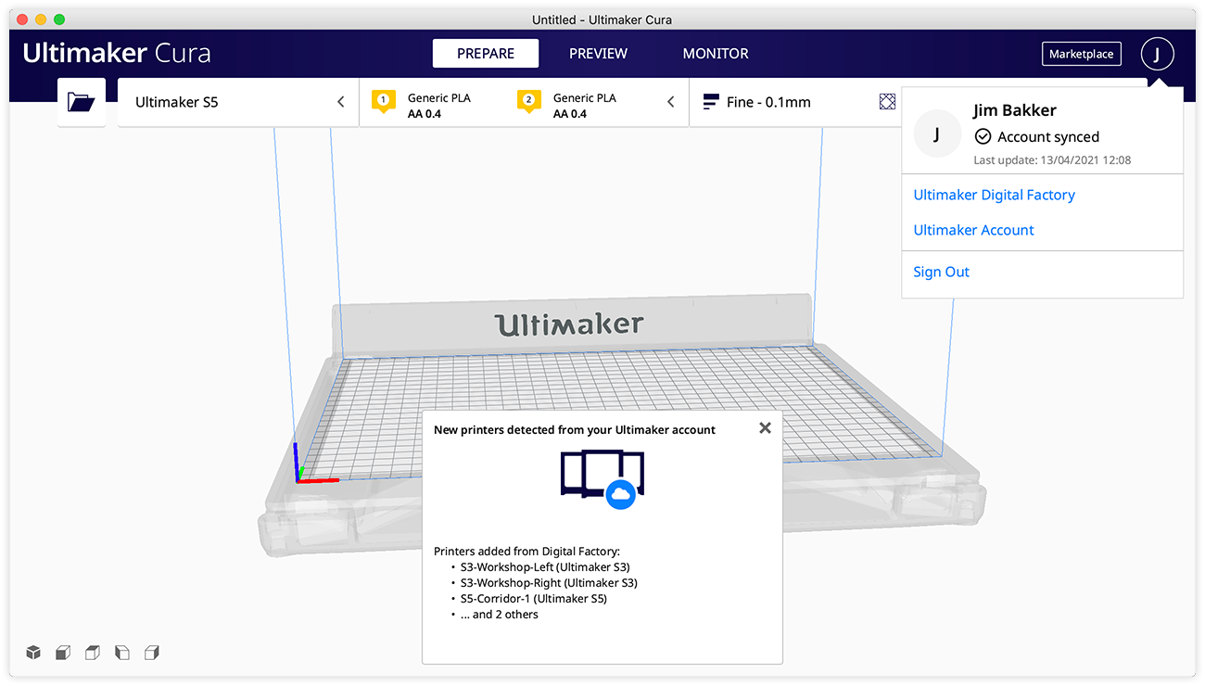Click the Ultimaker Cura logo
The height and width of the screenshot is (686, 1205).
[117, 53]
